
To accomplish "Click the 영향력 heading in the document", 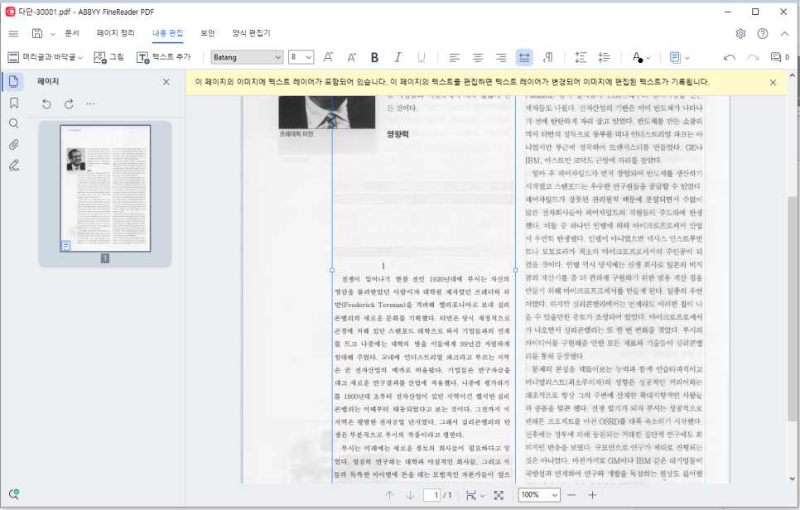I will [398, 134].
